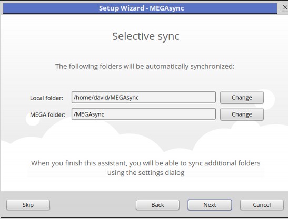Click the 'using the settings dialog' line

point(146,173)
